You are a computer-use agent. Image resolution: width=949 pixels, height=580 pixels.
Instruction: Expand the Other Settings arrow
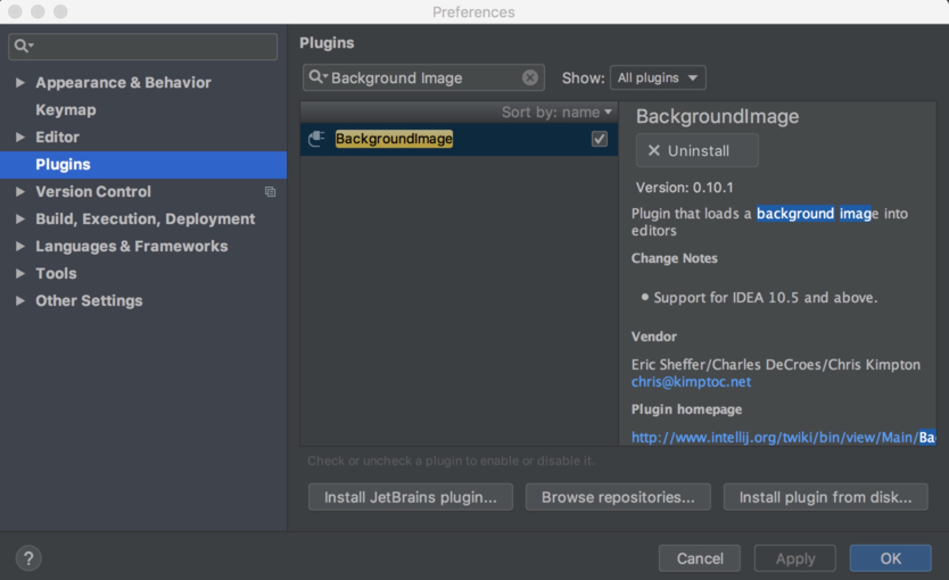click(x=20, y=301)
